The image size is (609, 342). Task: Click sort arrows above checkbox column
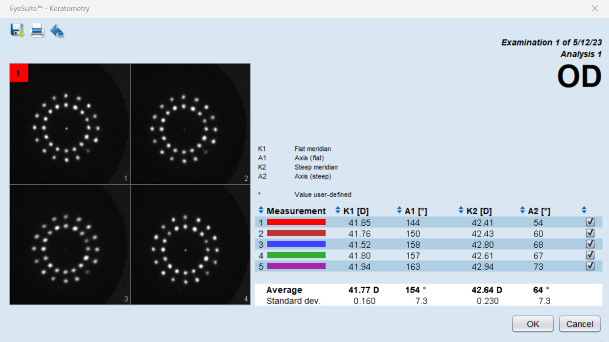tap(584, 210)
